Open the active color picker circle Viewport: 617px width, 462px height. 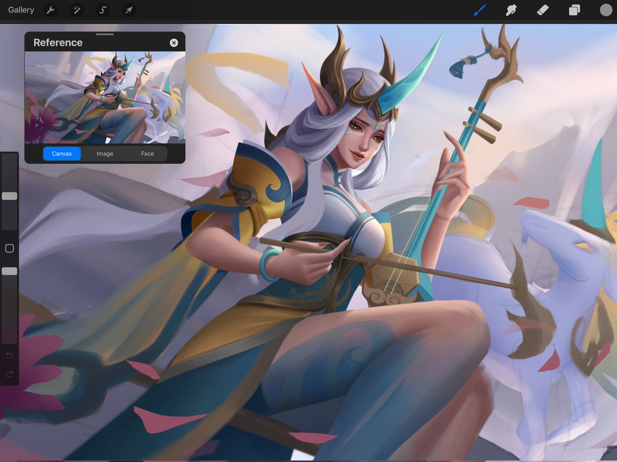tap(606, 10)
